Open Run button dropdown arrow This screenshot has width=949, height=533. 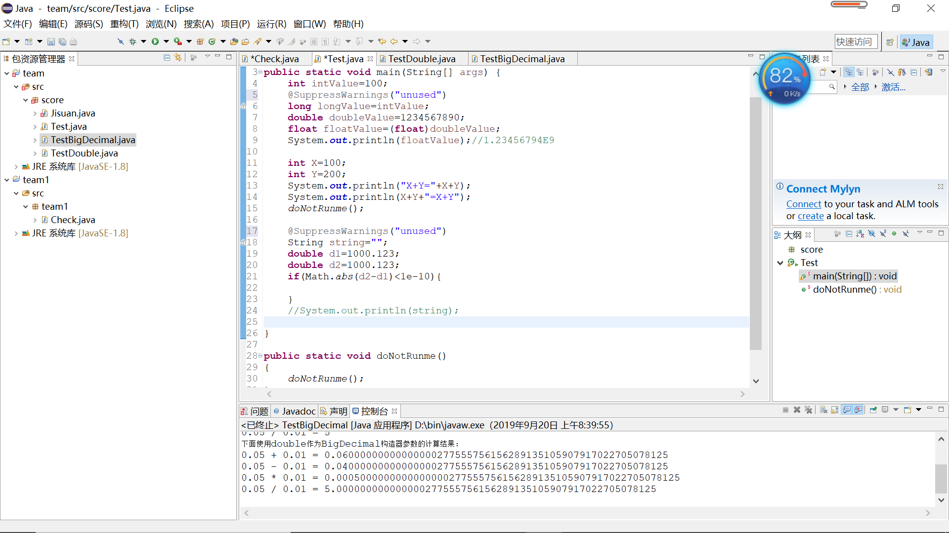coord(166,41)
